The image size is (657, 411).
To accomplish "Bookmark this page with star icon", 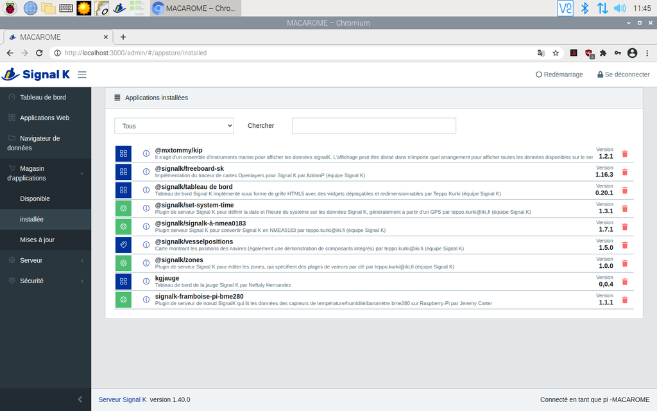I will click(x=556, y=53).
